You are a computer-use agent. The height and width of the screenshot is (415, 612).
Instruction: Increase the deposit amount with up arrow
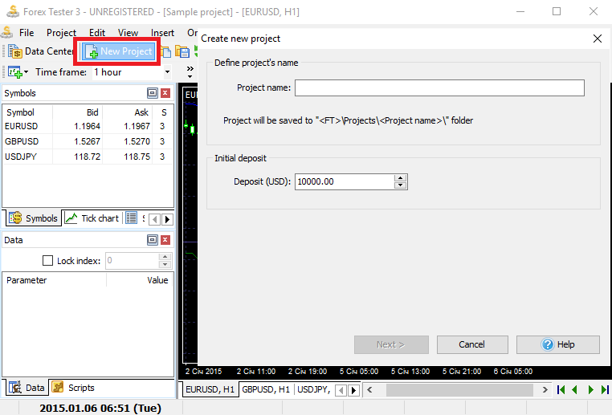click(401, 178)
